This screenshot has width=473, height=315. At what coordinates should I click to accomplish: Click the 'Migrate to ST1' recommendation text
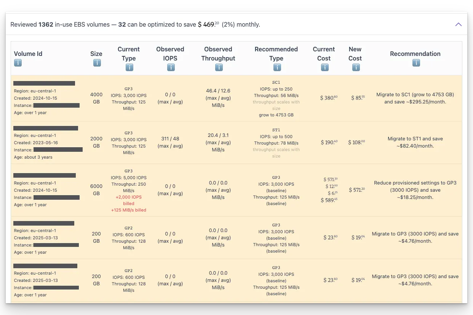point(415,142)
